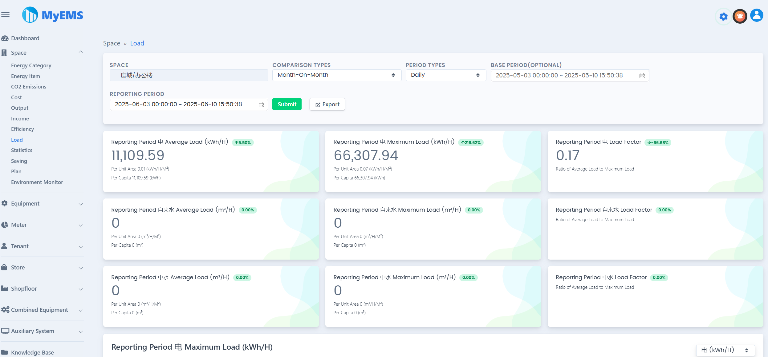Open the user profile avatar icon
The image size is (768, 357).
point(757,16)
